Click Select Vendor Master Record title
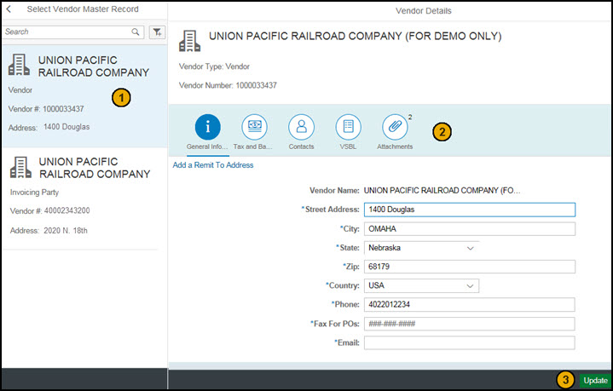 83,9
